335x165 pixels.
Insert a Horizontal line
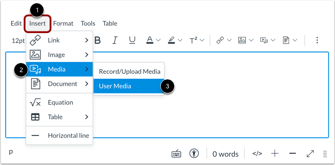[x=59, y=136]
